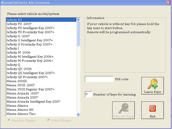
Task: Click the vehicle list scrollbar thumb
Action: (x=78, y=34)
